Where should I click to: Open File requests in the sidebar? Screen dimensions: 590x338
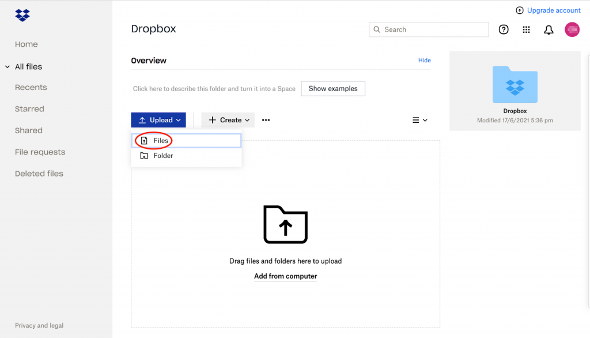tap(40, 152)
